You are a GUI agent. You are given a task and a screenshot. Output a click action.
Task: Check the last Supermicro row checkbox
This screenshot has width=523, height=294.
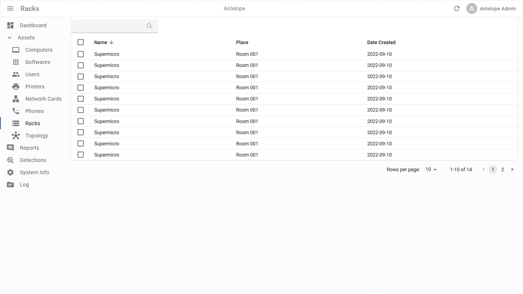point(81,155)
